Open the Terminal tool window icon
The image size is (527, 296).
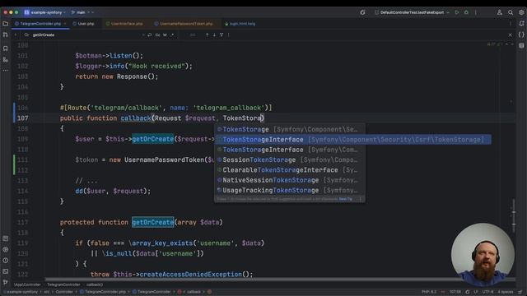tap(6, 271)
